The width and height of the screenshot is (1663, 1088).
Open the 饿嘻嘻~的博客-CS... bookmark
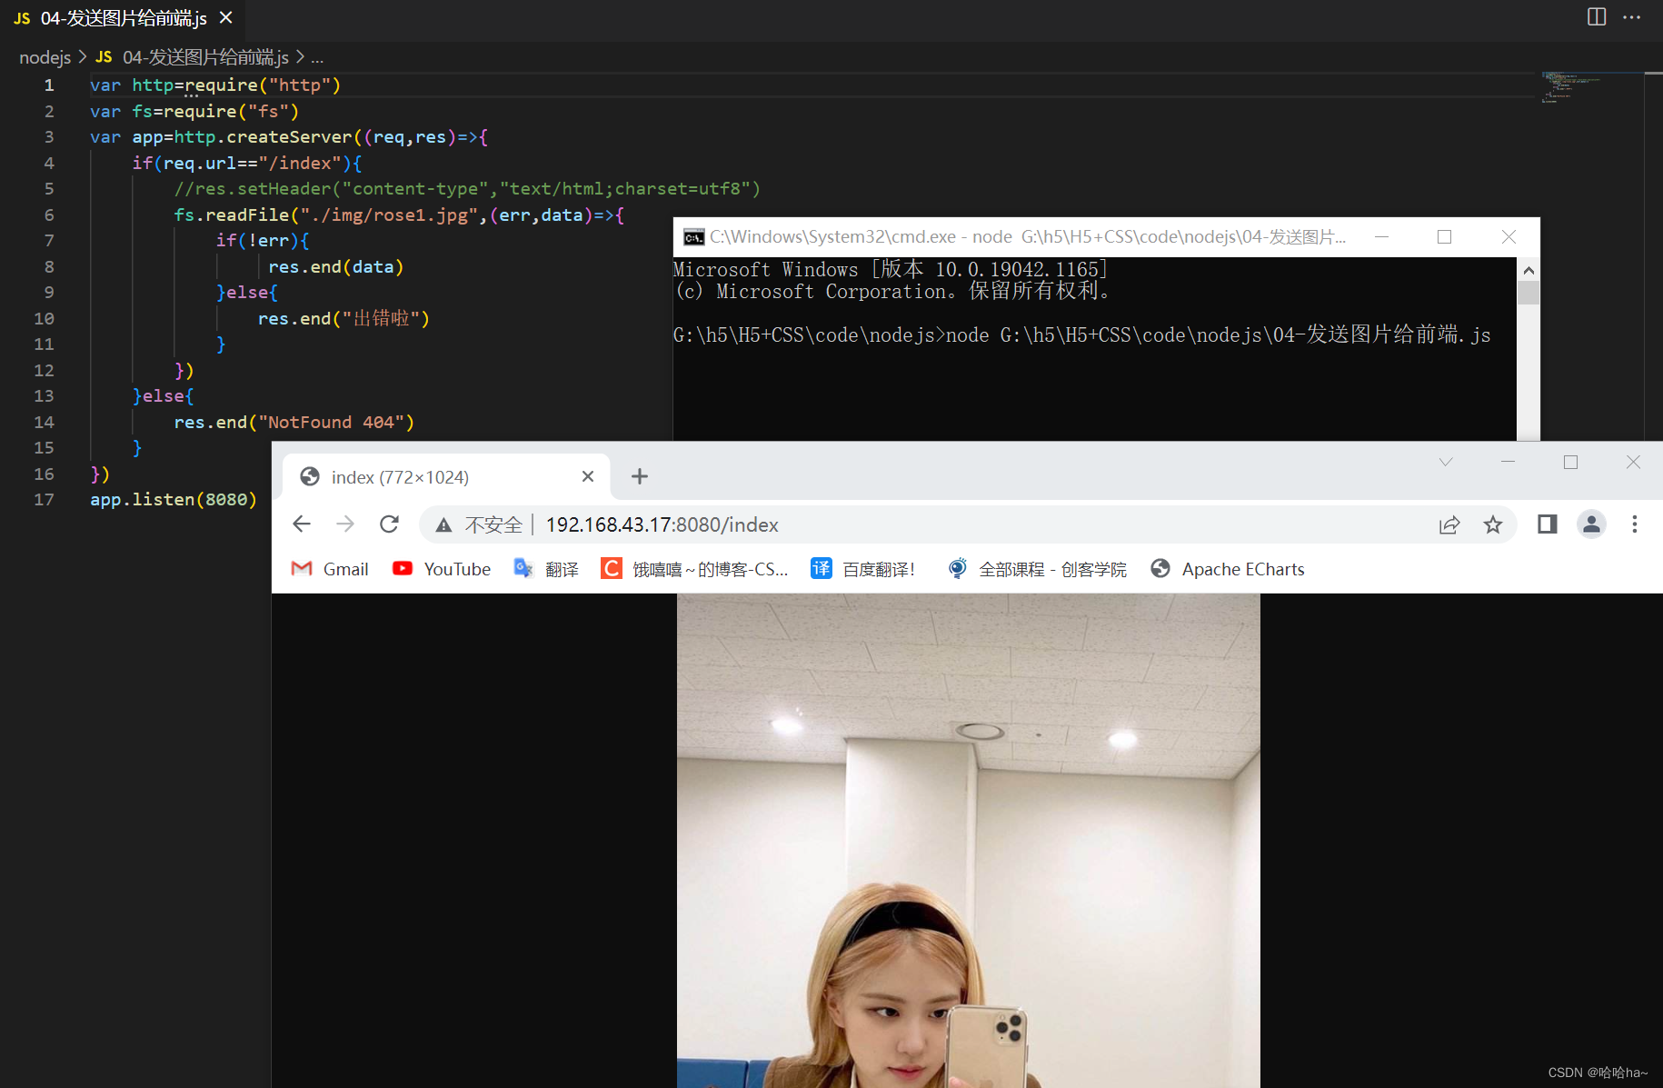point(694,569)
